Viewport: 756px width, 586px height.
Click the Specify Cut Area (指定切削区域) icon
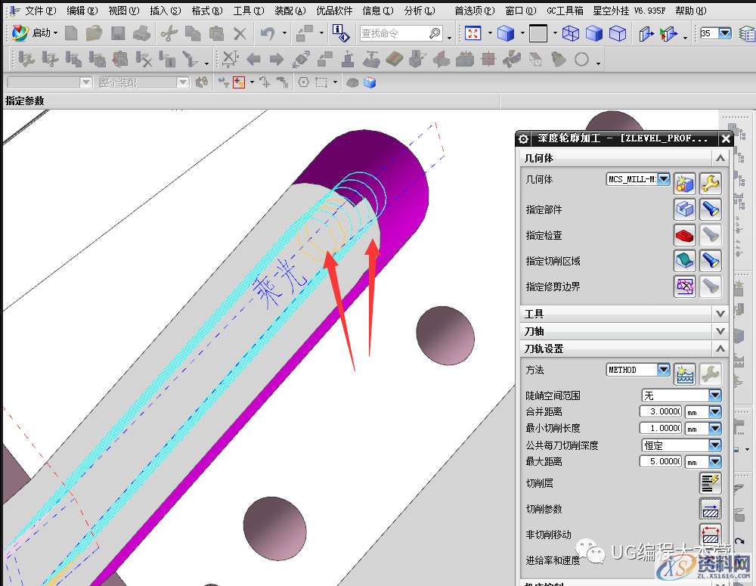[685, 261]
